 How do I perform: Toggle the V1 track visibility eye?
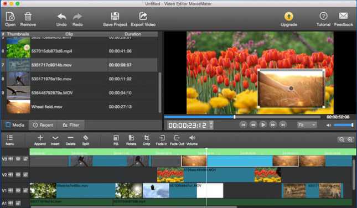click(18, 190)
